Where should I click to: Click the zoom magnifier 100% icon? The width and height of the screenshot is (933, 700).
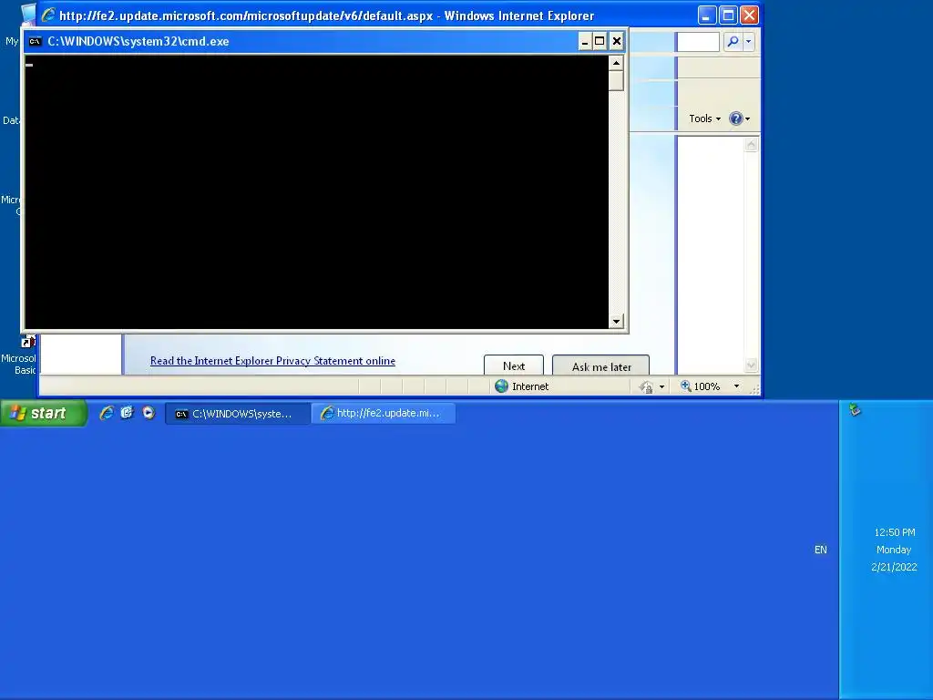click(x=685, y=386)
